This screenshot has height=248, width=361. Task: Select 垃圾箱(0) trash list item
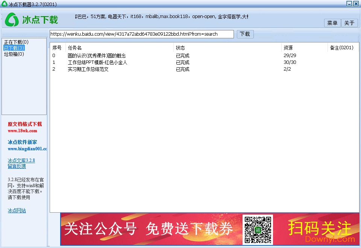click(14, 54)
